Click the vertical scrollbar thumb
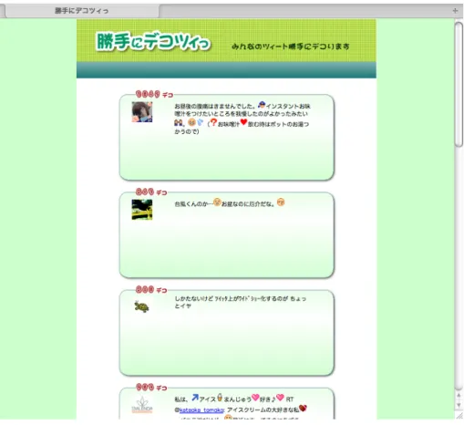Image resolution: width=464 pixels, height=425 pixels. (459, 85)
